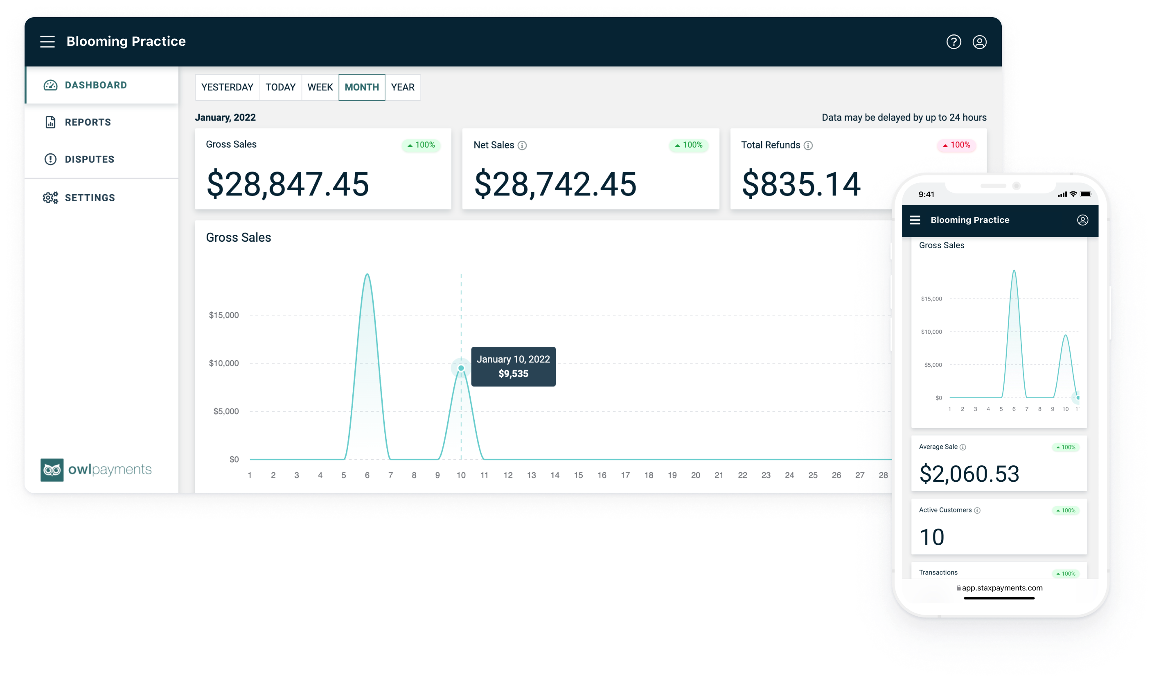Click the Transactions 100% badge on phone
Viewport: 1161px width, 687px height.
click(1065, 574)
